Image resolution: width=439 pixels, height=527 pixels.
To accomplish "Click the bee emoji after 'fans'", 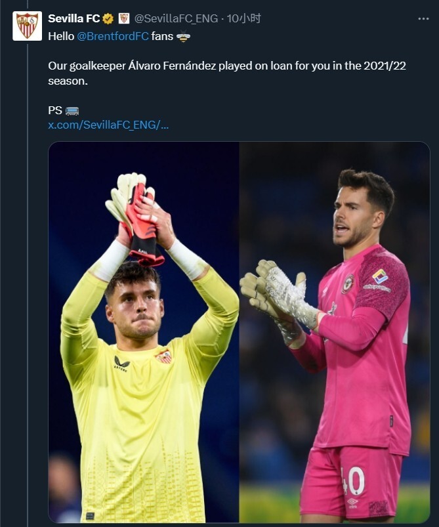I will coord(183,37).
